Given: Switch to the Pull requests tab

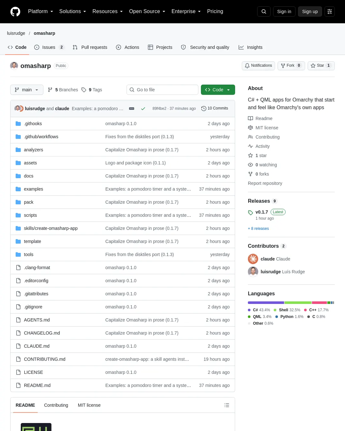Looking at the screenshot, I should pos(90,47).
